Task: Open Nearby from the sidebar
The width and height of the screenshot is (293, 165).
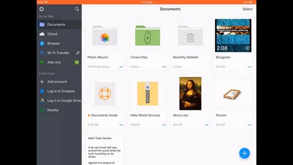Action: coord(59,110)
